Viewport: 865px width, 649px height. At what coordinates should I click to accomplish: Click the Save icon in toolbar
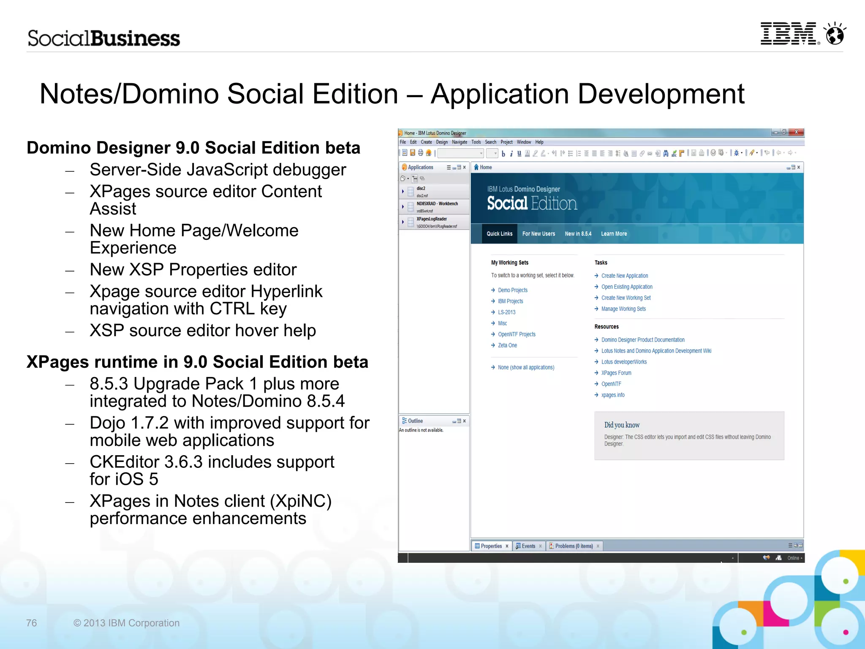tap(413, 152)
